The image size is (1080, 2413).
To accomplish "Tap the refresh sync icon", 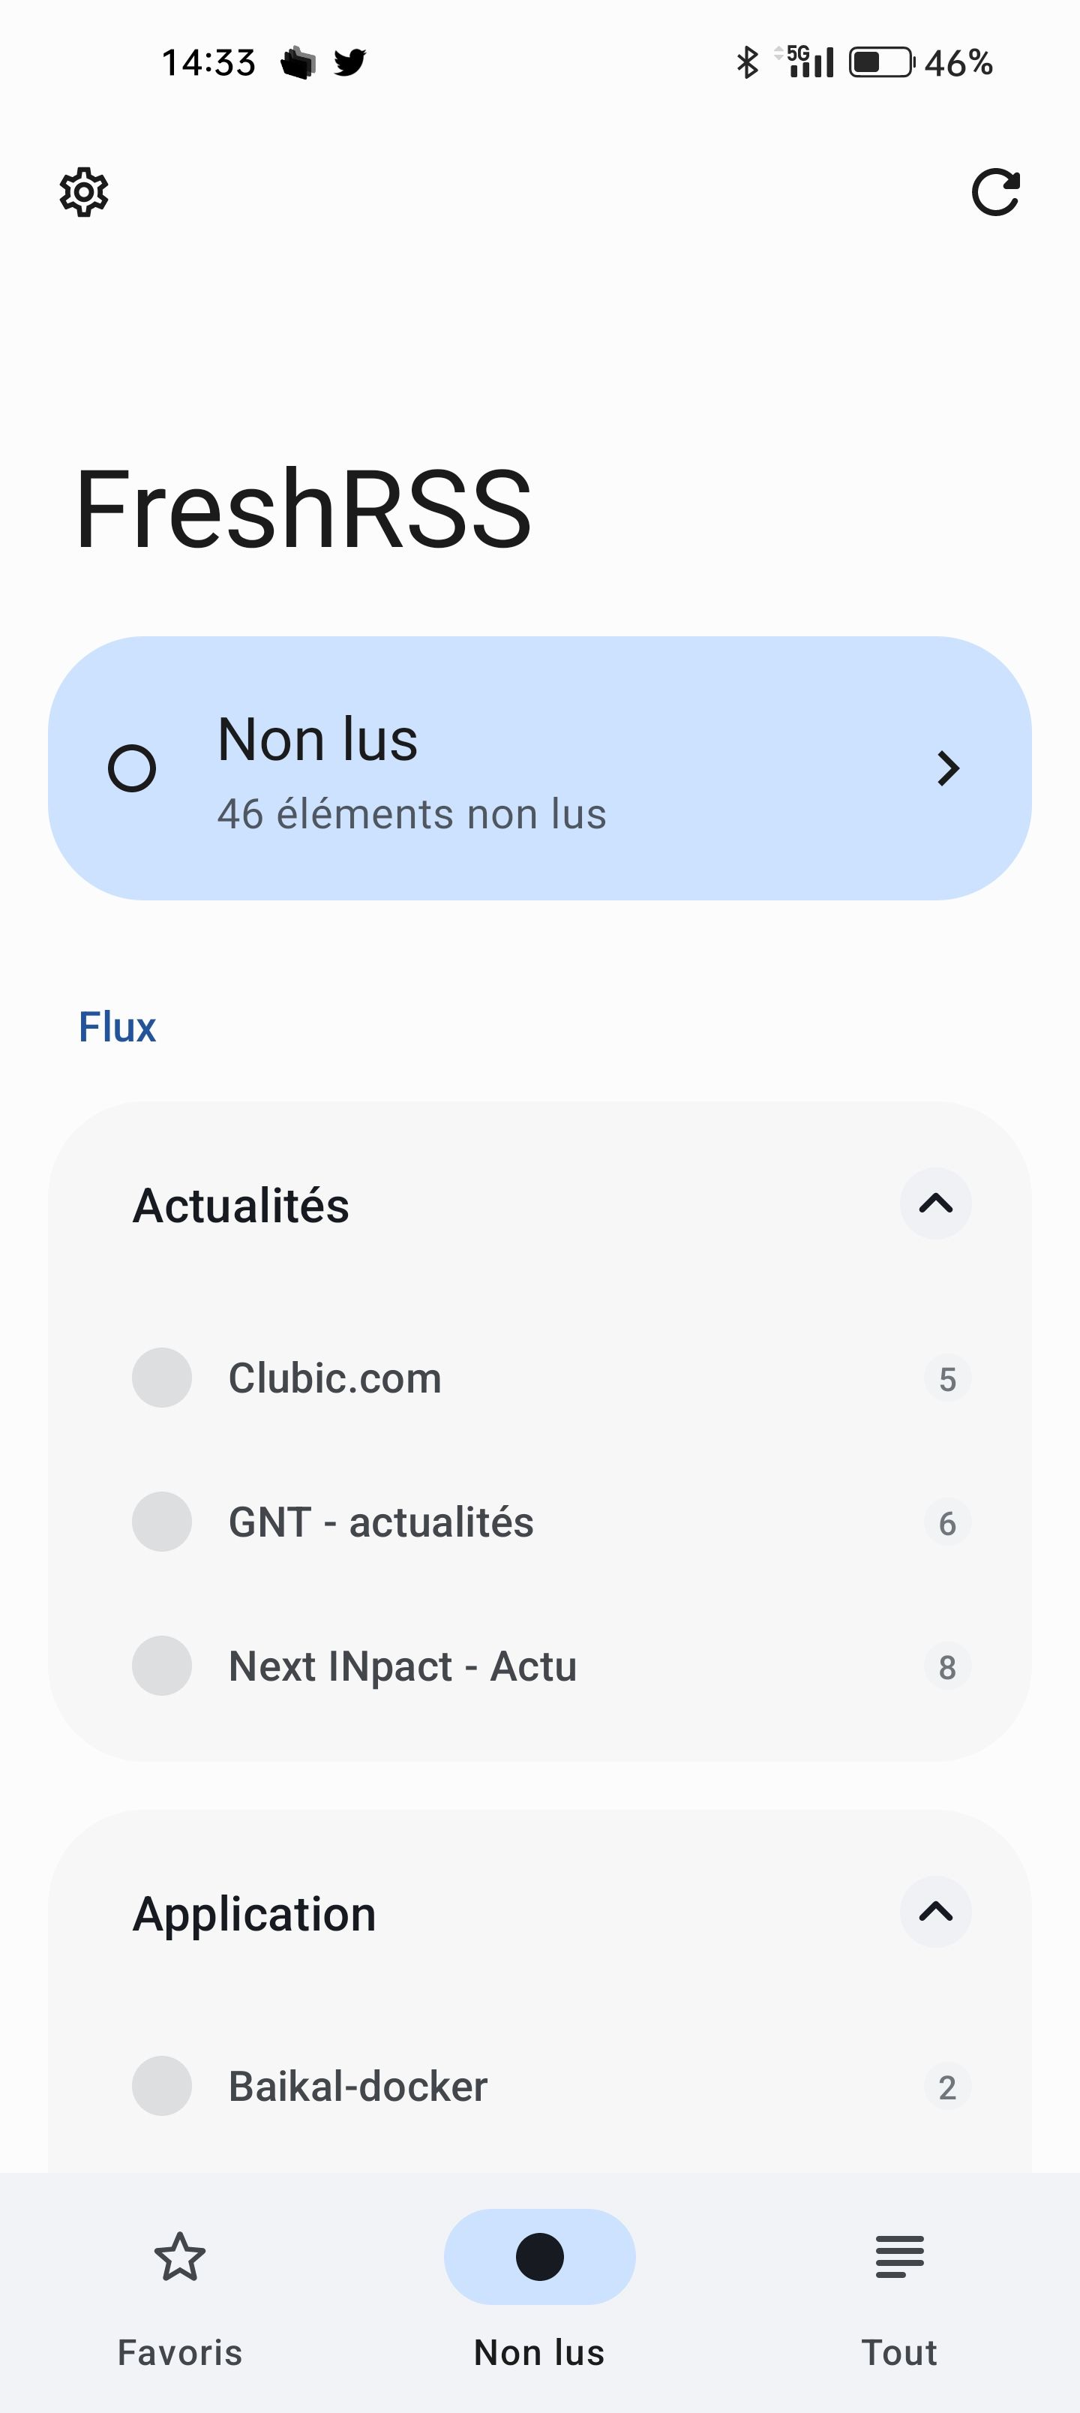I will (x=994, y=193).
